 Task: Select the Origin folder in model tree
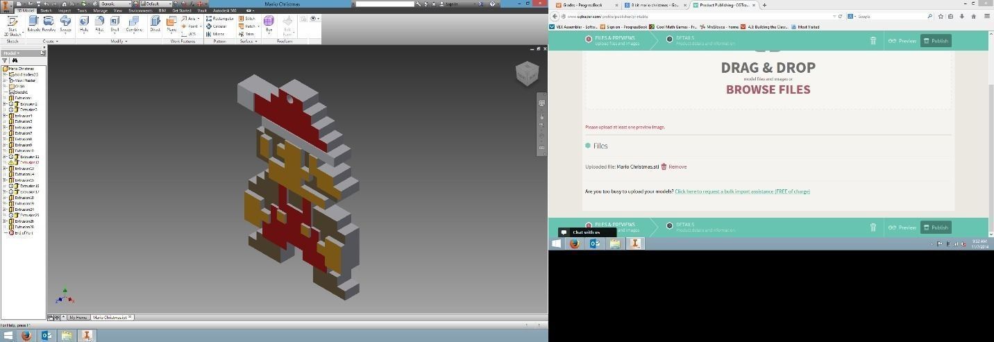point(16,86)
